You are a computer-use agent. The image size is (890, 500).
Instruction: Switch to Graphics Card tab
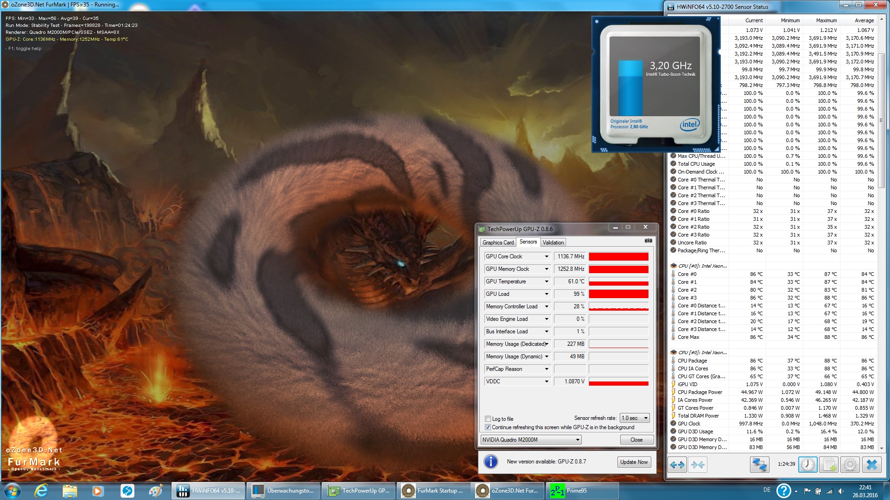[498, 243]
